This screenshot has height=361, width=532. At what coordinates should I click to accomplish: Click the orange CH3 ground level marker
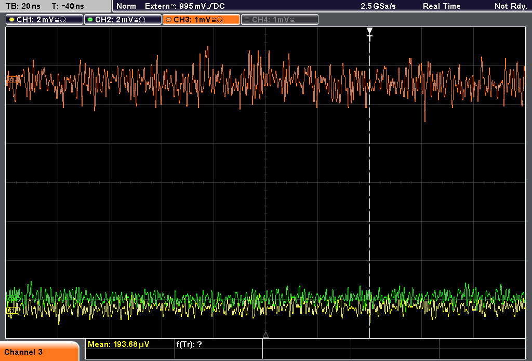pyautogui.click(x=13, y=80)
